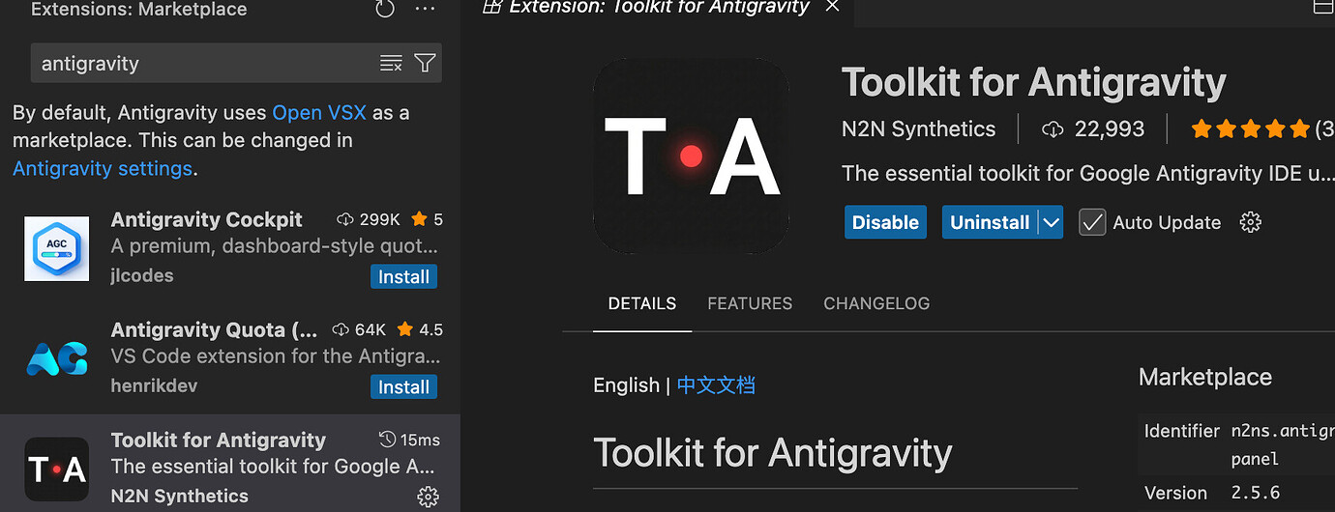Click the 22,993 install count
The height and width of the screenshot is (512, 1335).
[x=1092, y=128]
